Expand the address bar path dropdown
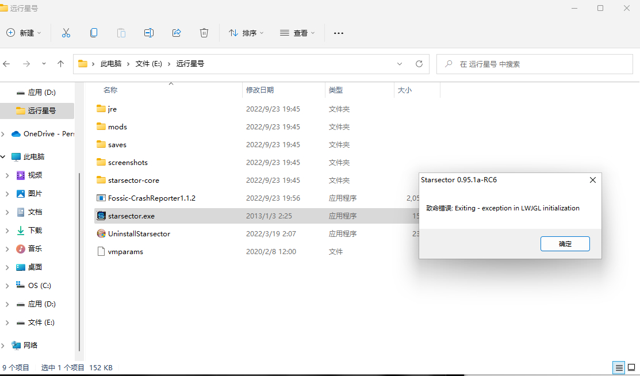 click(400, 64)
